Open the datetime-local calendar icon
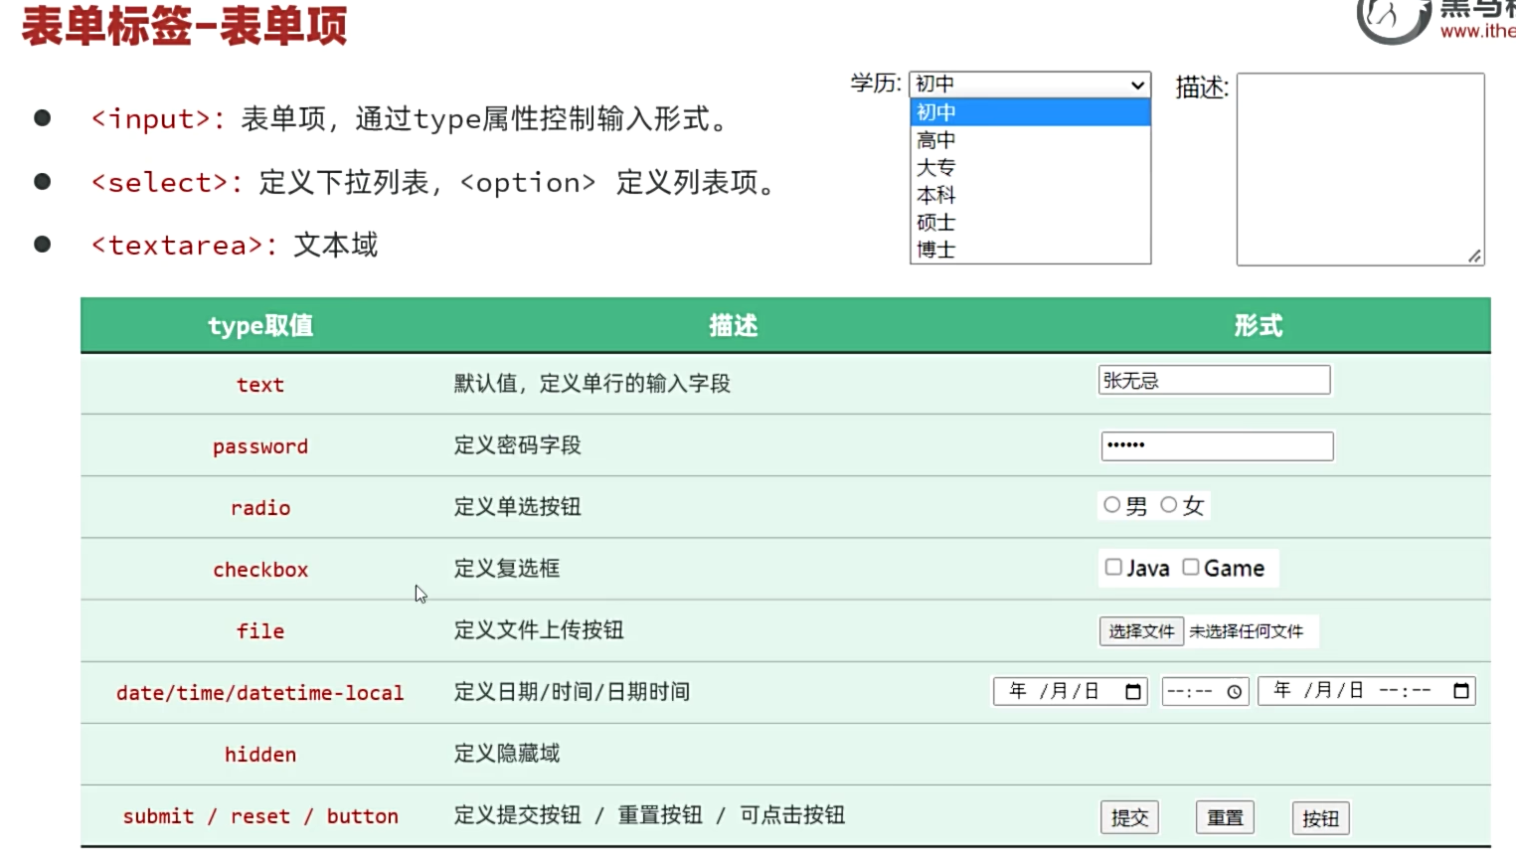The image size is (1516, 866). (1461, 691)
